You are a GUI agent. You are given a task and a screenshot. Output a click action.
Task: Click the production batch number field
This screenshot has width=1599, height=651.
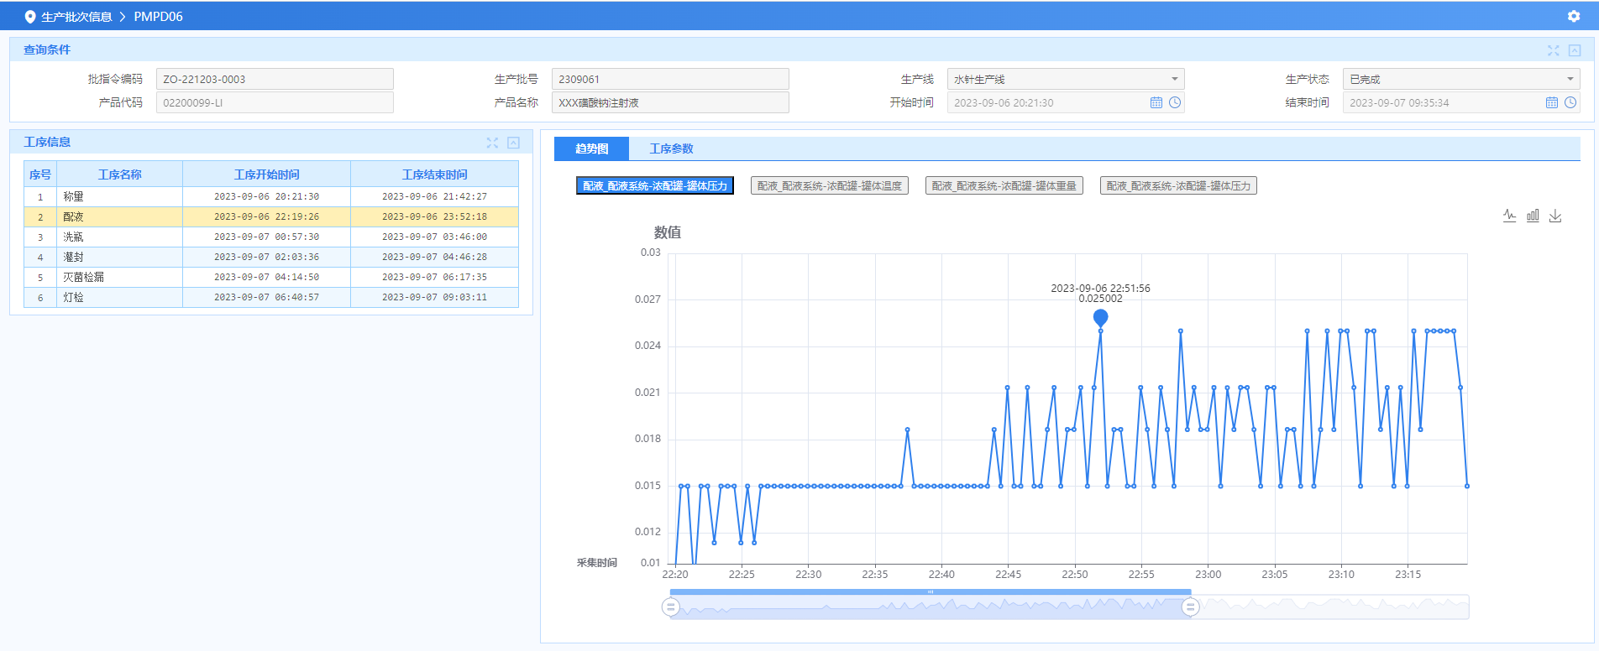(670, 79)
